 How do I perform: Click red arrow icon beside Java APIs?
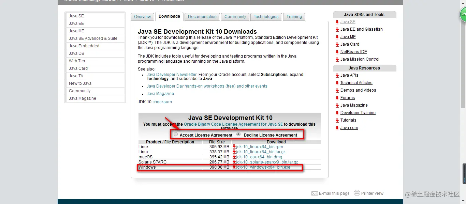coord(337,76)
